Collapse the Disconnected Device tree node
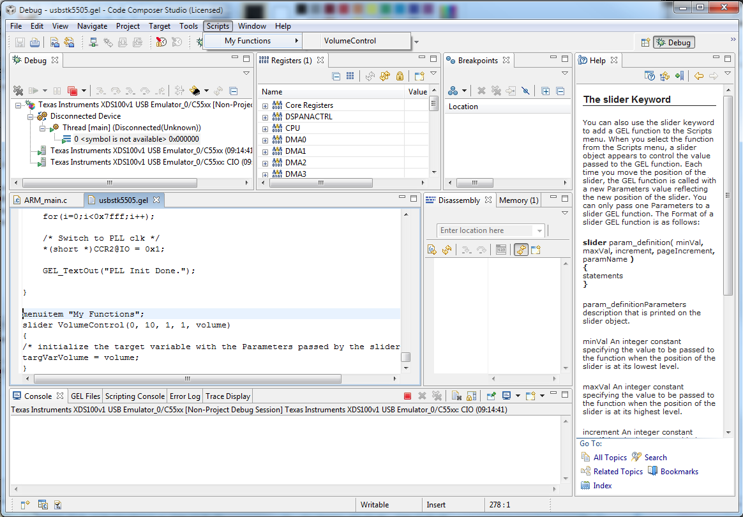The image size is (743, 517). pyautogui.click(x=30, y=116)
